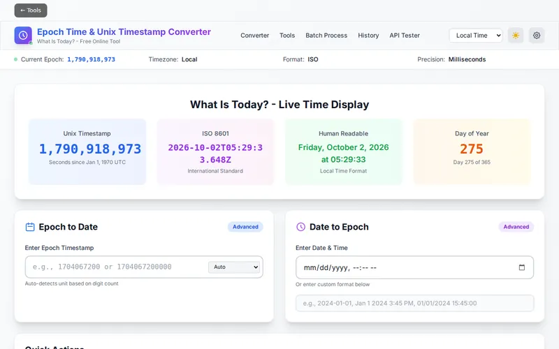Viewport: 559px width, 349px height.
Task: Open the Local Time timezone dropdown
Action: (x=476, y=36)
